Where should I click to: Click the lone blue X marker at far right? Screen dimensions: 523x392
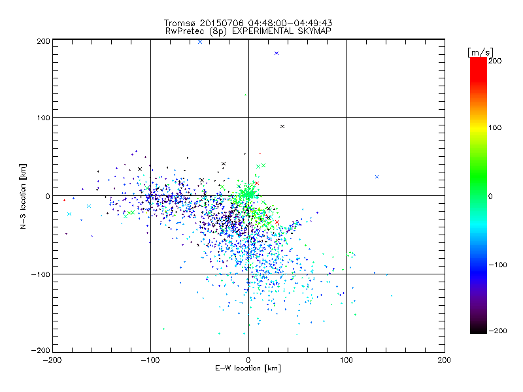[x=377, y=176]
